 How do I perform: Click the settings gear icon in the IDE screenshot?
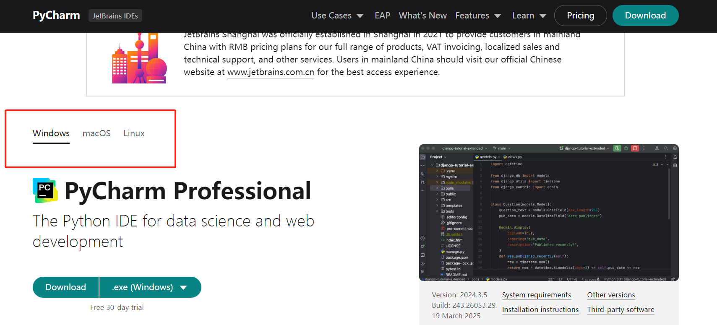click(675, 148)
